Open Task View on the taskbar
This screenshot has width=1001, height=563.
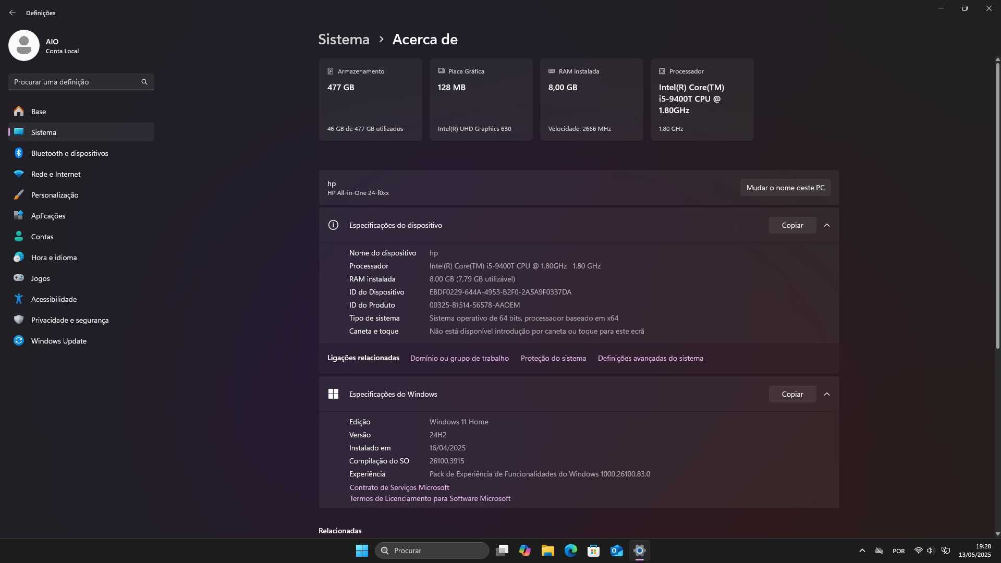click(502, 550)
